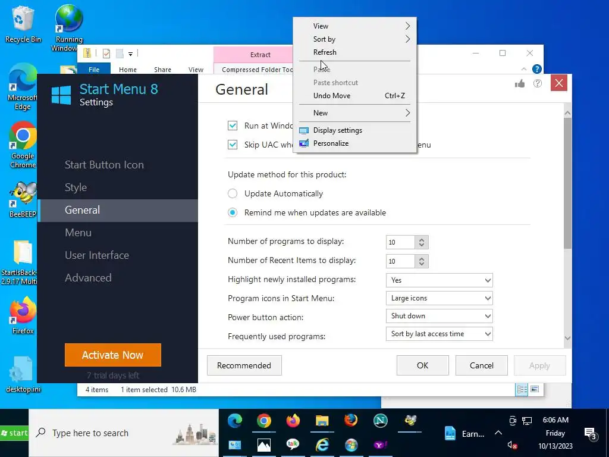Click the thumbs-up like icon in Start Menu 8
This screenshot has width=609, height=457.
(x=520, y=83)
